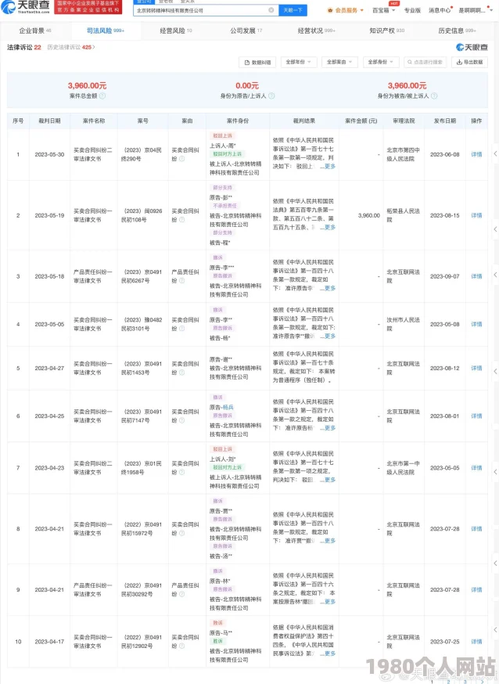This screenshot has width=499, height=684.
Task: Click the help icon beside 案件总金额
Action: tap(102, 95)
